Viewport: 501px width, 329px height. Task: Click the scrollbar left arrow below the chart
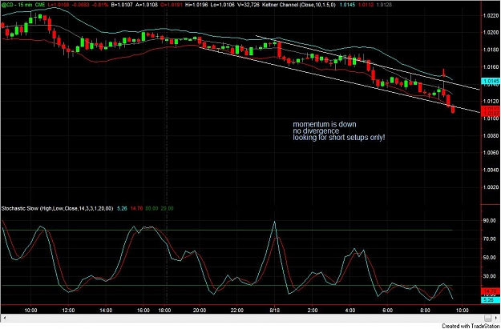(x=3, y=318)
